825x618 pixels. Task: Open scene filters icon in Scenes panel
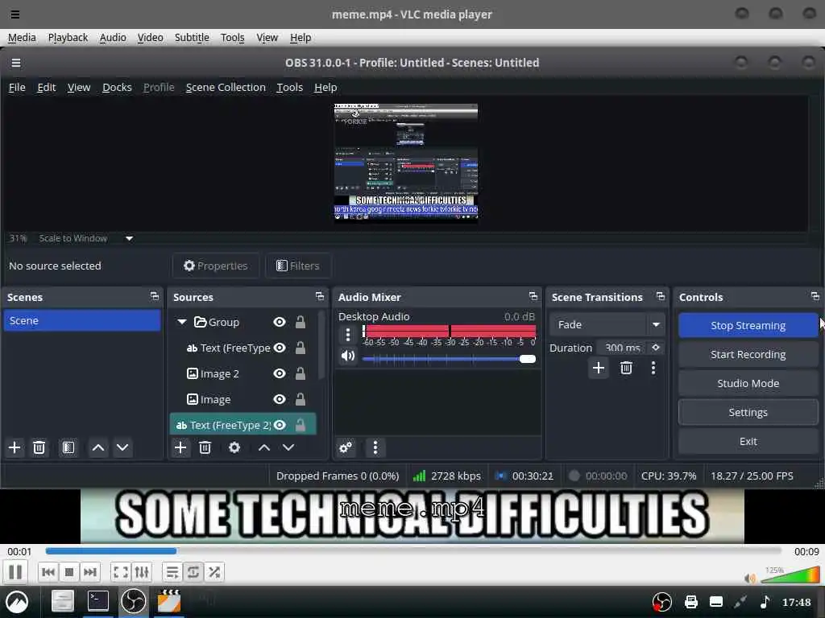pyautogui.click(x=68, y=447)
